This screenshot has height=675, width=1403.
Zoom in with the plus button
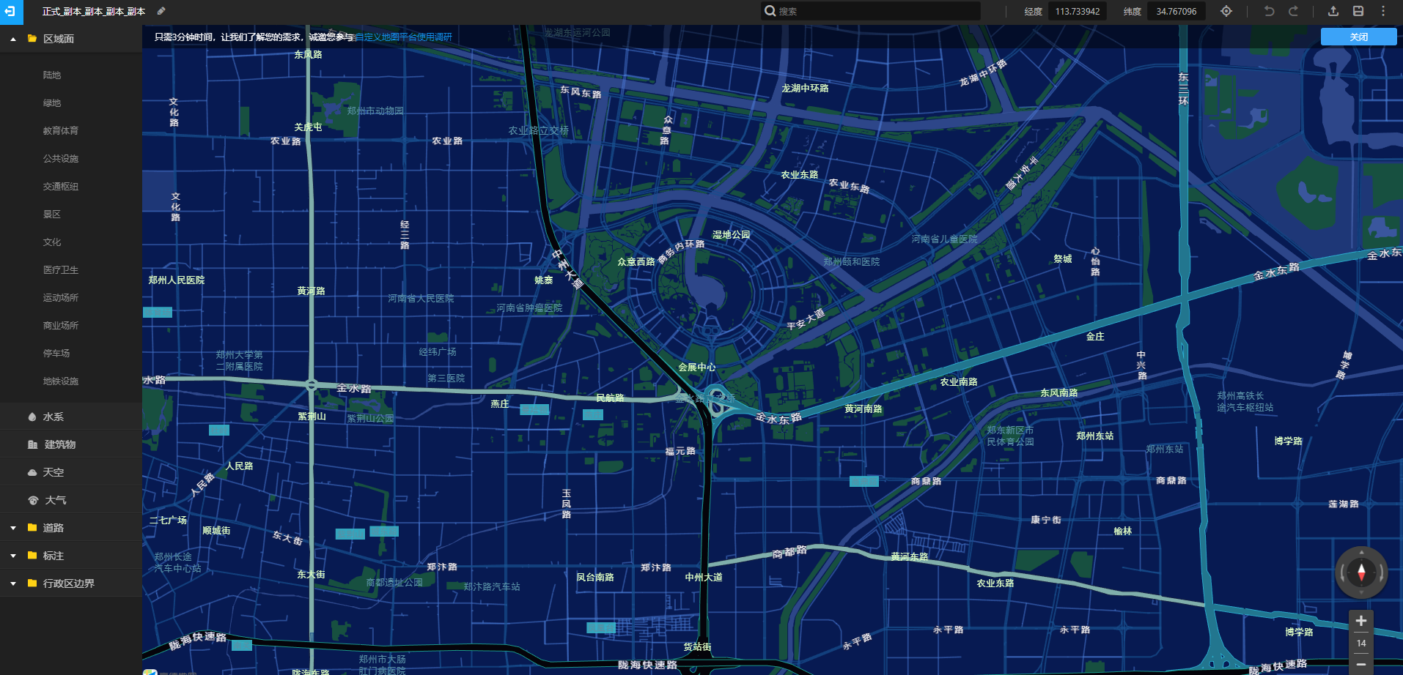pos(1361,621)
